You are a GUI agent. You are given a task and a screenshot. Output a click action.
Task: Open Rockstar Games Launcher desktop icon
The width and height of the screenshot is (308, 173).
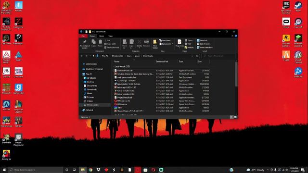coord(286,41)
